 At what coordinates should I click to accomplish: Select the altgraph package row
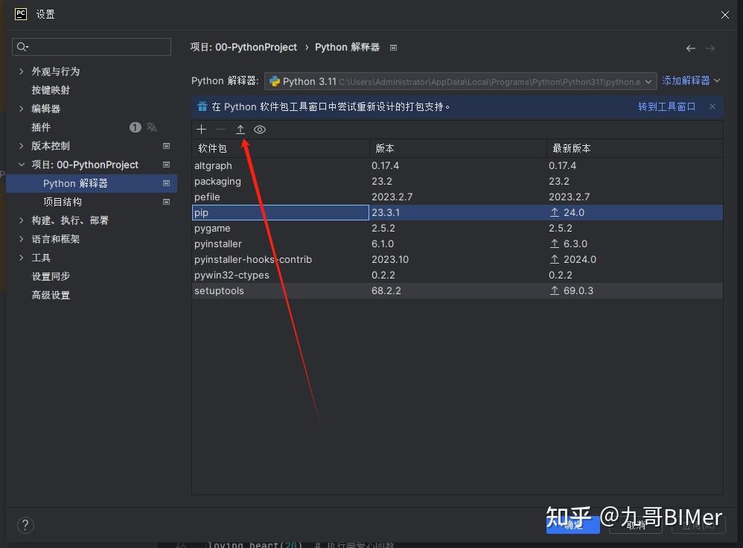pyautogui.click(x=457, y=165)
